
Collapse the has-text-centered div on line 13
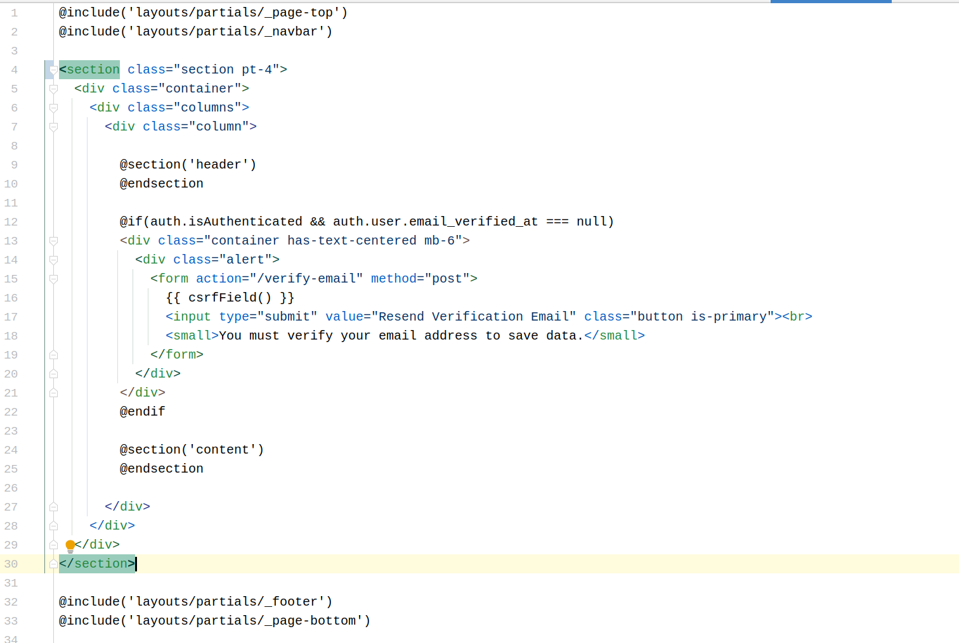(x=53, y=241)
